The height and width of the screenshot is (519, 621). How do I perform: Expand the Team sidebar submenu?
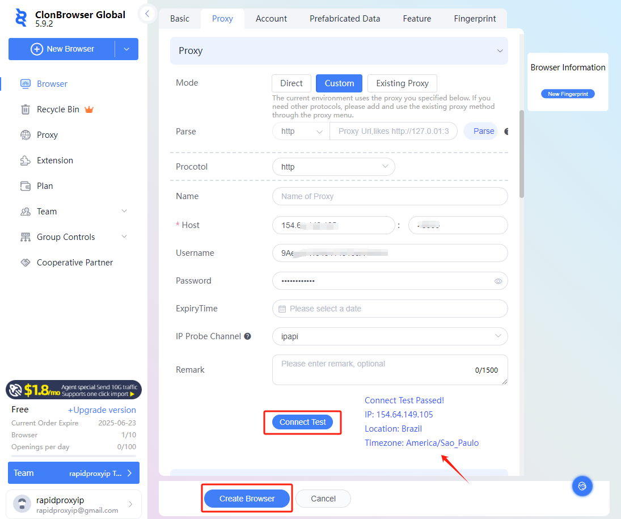[x=124, y=211]
